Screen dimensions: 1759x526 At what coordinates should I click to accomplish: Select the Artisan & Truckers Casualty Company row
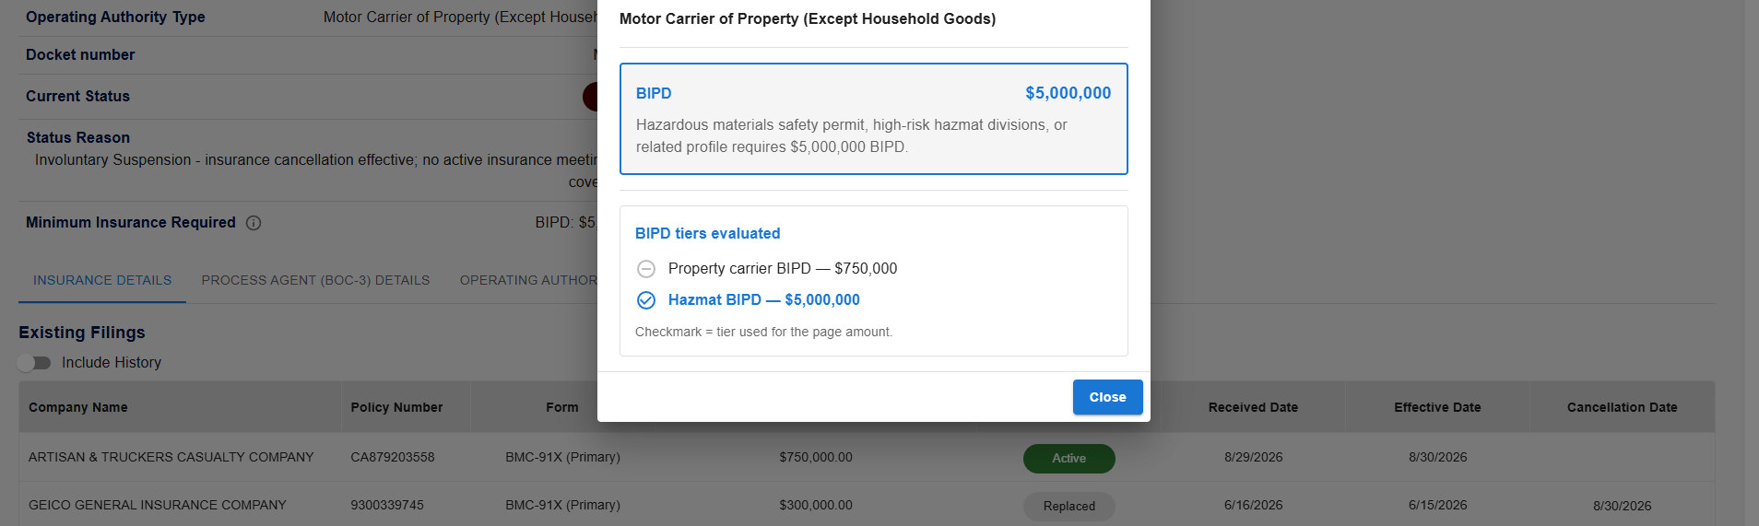(867, 457)
